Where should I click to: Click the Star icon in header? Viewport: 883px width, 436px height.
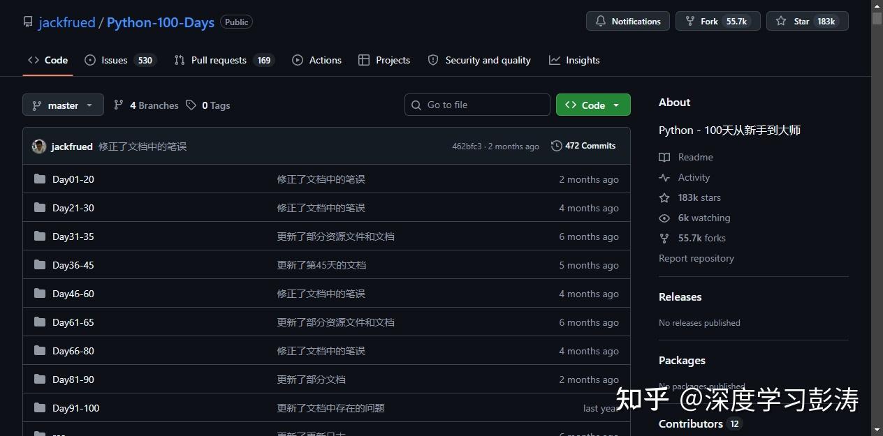point(781,22)
